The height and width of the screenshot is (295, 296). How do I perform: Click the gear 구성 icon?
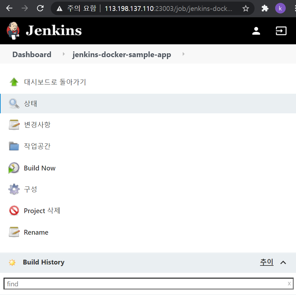click(x=14, y=189)
